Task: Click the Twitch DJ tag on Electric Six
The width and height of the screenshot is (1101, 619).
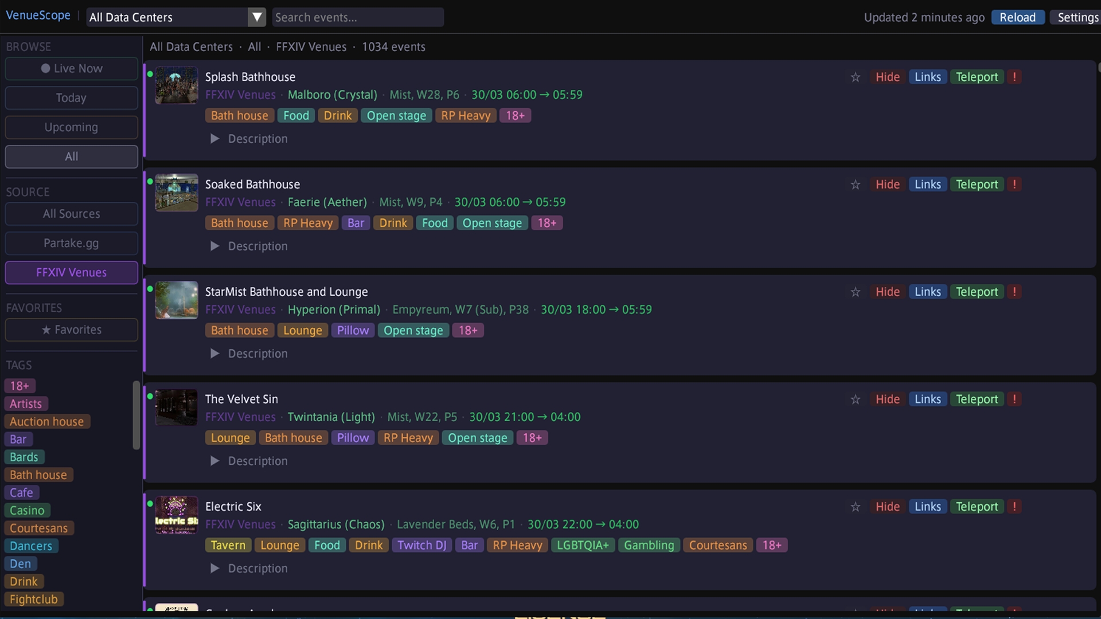Action: (x=422, y=545)
